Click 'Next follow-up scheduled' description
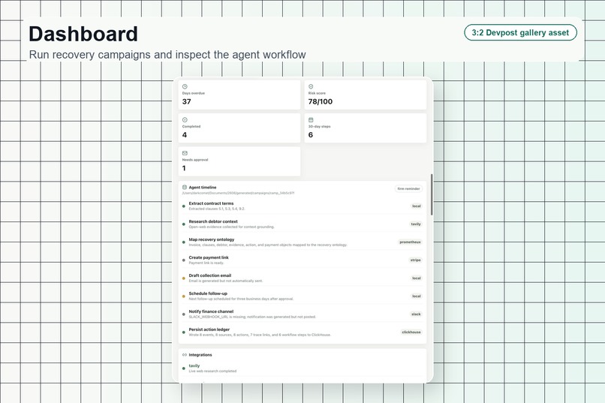605x403 pixels. 241,299
